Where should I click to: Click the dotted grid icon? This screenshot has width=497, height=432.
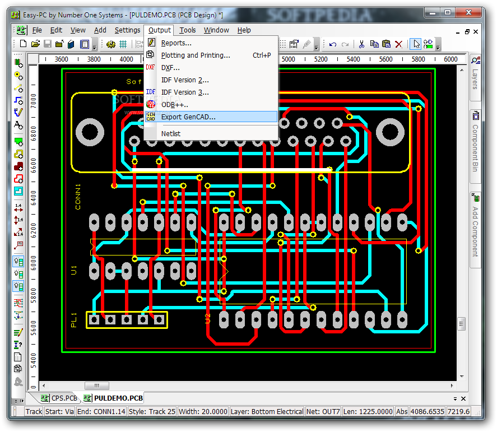click(283, 44)
